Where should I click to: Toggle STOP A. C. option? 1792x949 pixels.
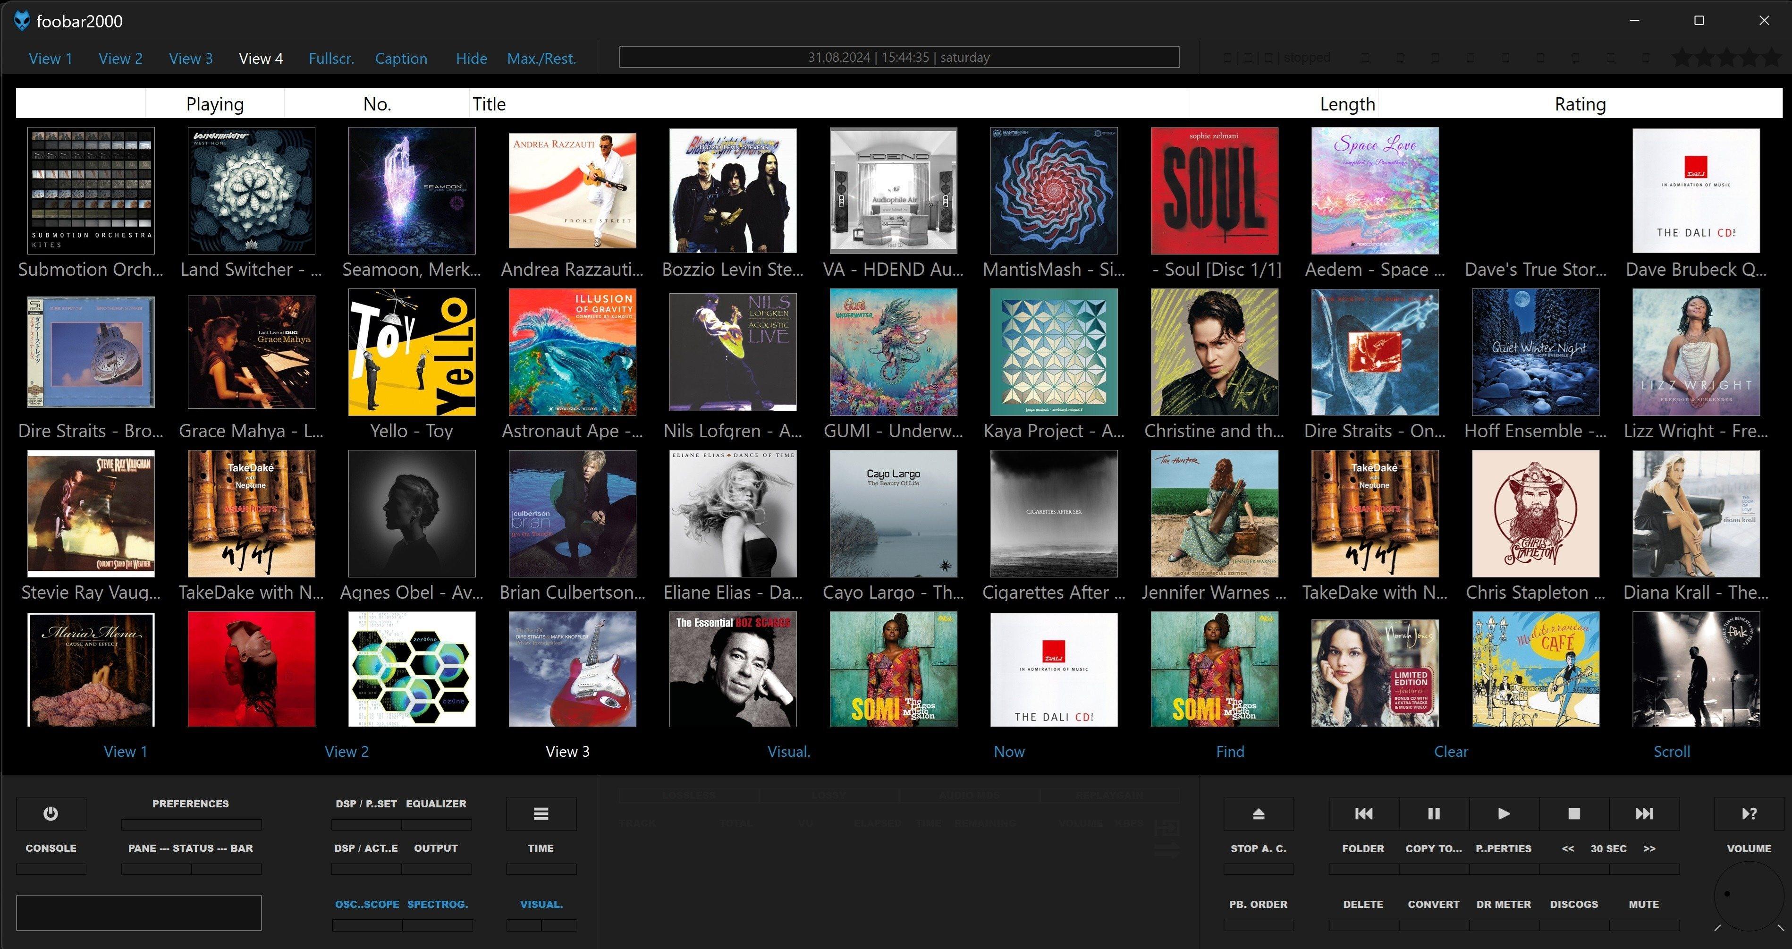click(1259, 849)
